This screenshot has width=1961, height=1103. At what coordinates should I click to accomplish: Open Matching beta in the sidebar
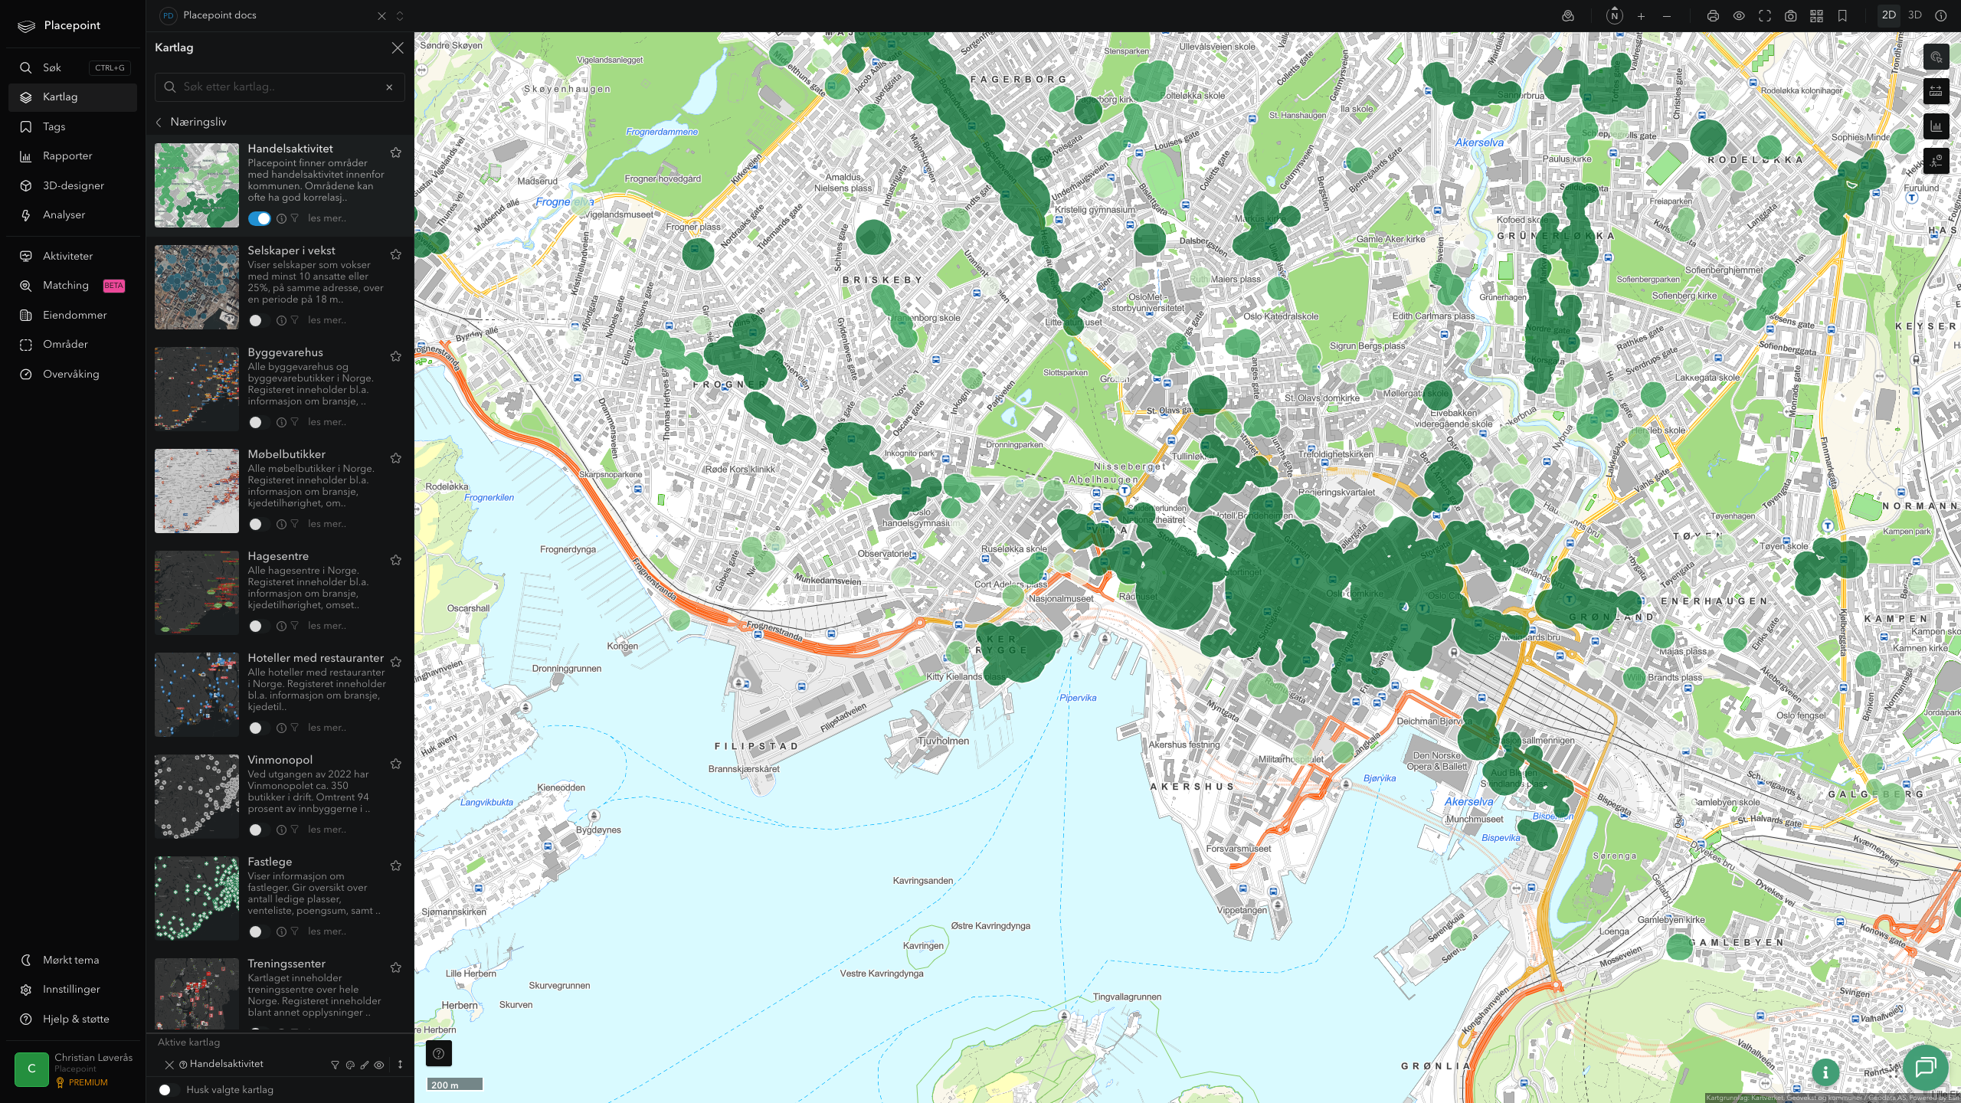[x=73, y=286]
